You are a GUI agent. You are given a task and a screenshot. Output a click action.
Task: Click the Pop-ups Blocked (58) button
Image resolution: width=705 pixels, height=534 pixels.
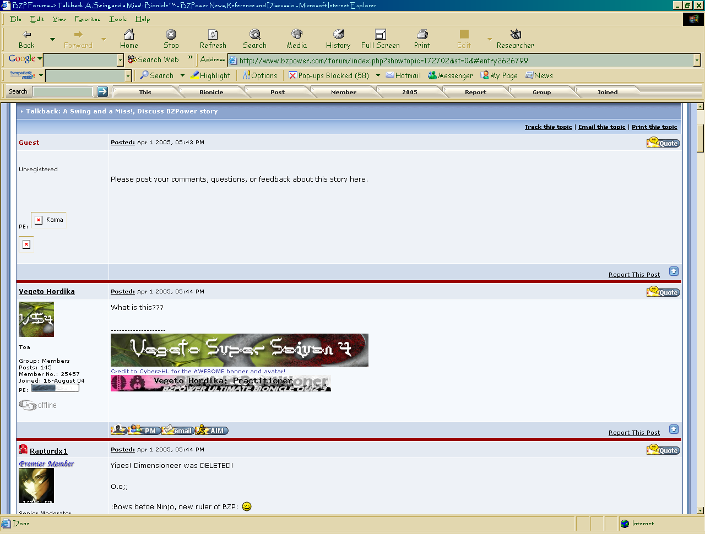329,75
